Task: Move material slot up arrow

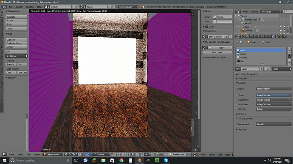Action: 290,60
